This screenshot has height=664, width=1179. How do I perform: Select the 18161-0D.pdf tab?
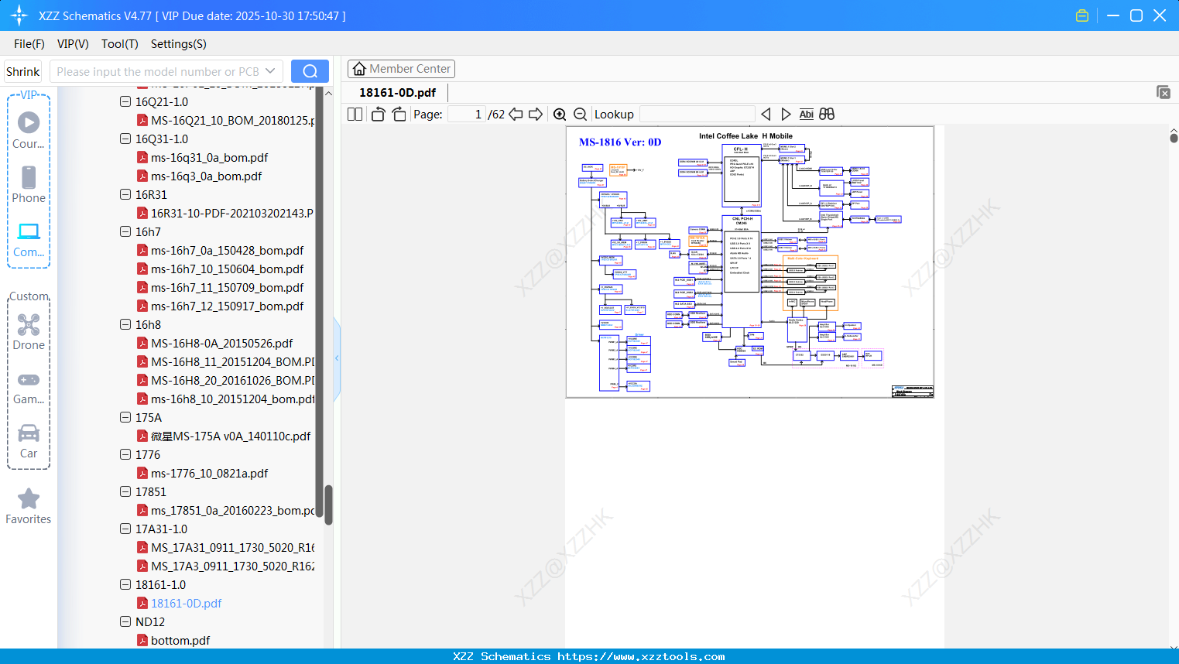397,92
